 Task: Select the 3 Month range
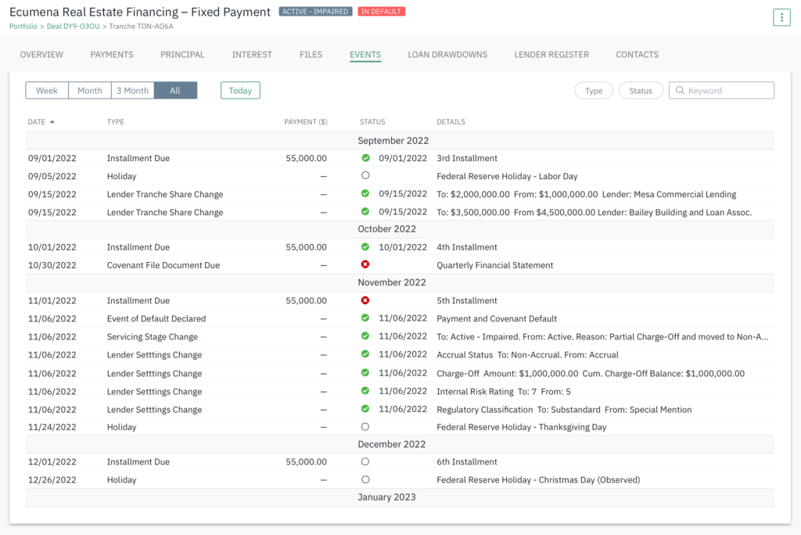coord(132,91)
